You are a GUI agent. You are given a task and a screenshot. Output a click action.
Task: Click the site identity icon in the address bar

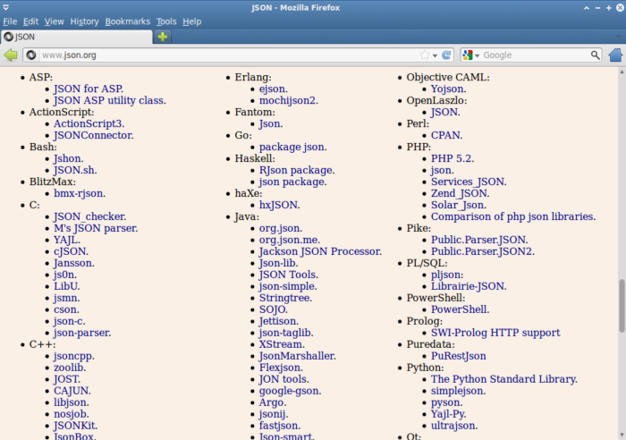click(31, 55)
